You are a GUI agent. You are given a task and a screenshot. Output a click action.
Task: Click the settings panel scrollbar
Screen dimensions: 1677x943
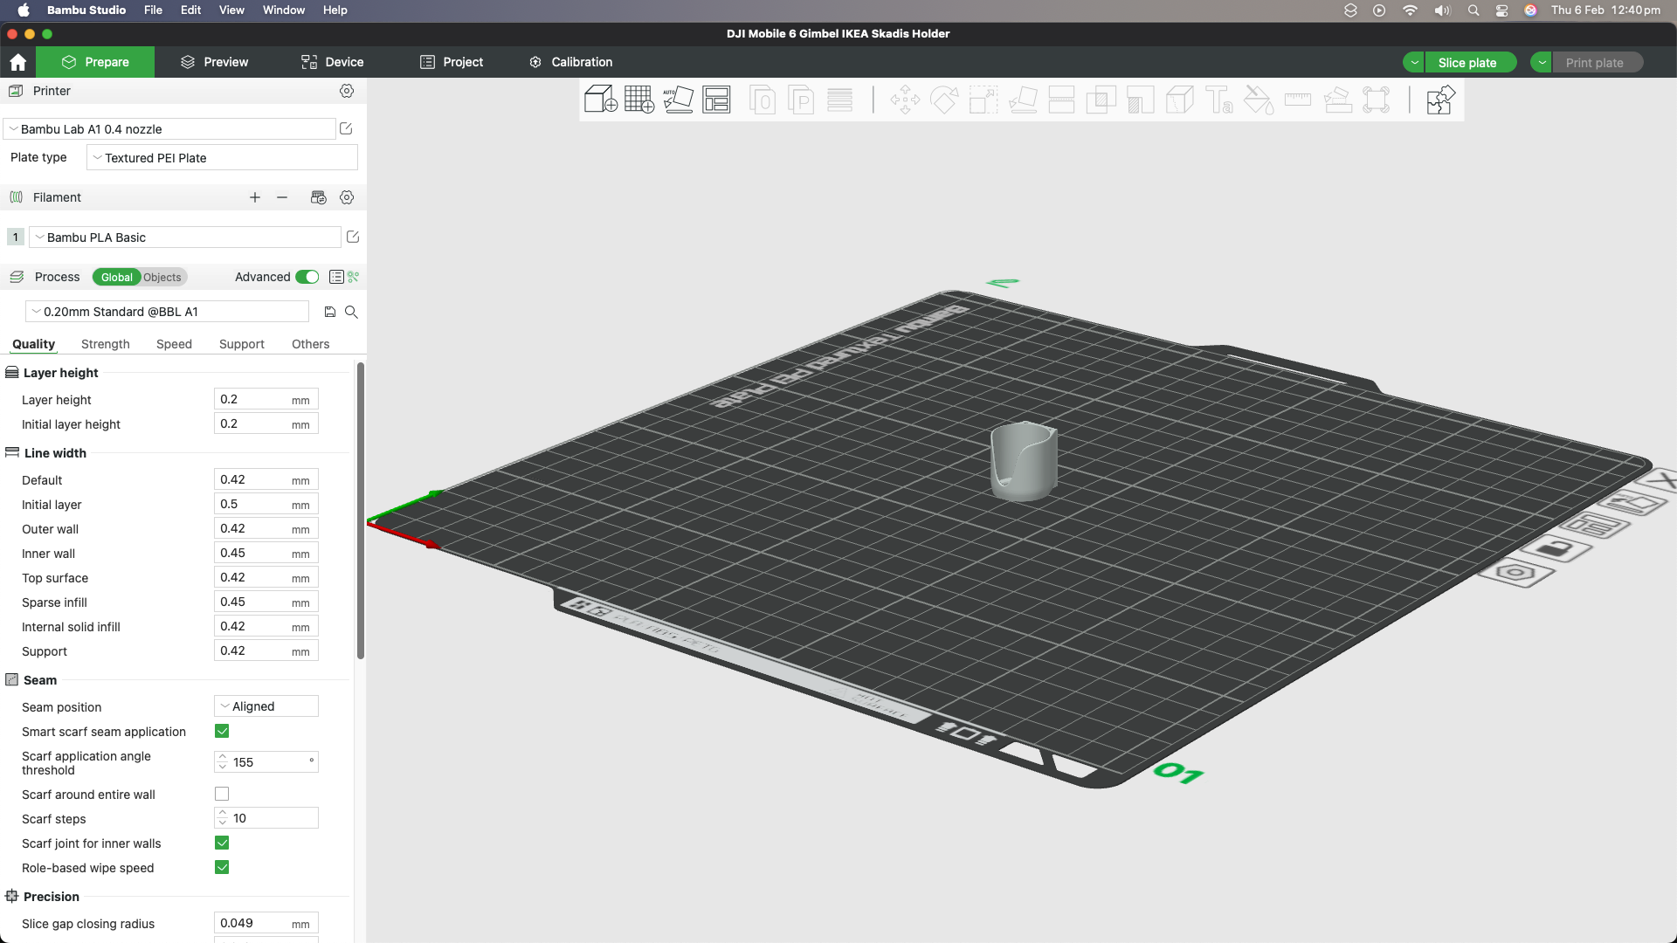(361, 512)
